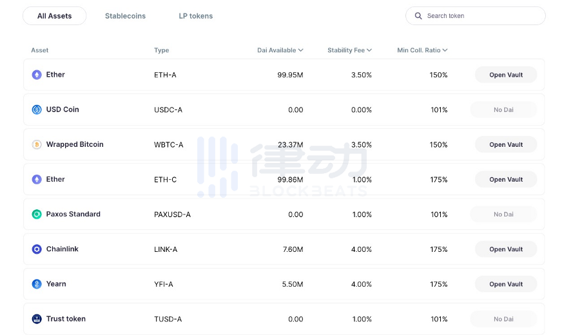
Task: Click the Search token input field
Action: click(480, 16)
